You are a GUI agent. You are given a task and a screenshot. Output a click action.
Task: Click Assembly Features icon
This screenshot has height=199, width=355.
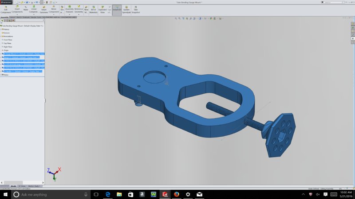70,9
